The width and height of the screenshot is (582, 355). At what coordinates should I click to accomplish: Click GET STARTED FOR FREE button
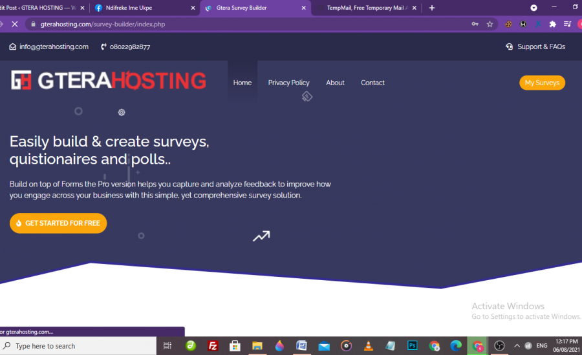point(58,223)
